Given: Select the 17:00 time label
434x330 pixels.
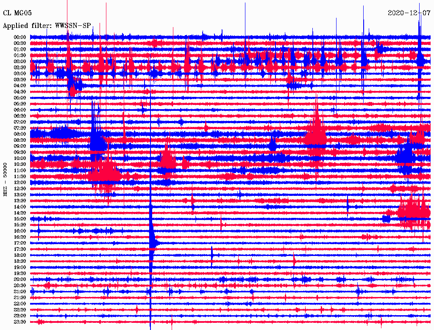Looking at the screenshot, I should pyautogui.click(x=19, y=243).
